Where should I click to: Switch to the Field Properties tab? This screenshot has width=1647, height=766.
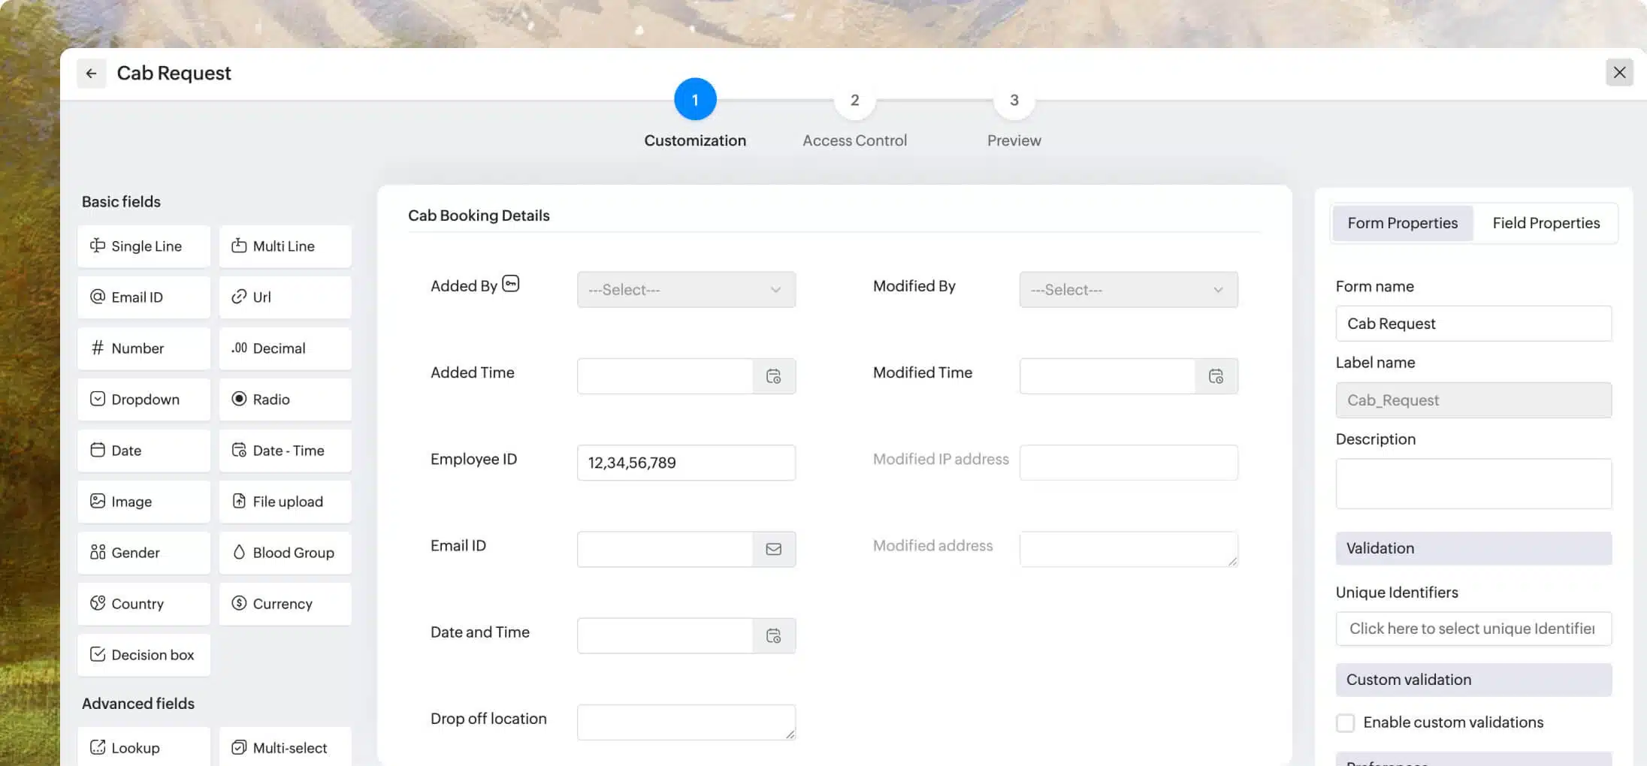1546,223
